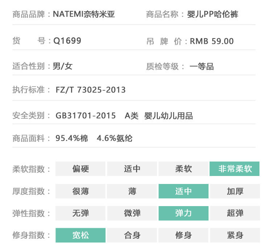Click 婴儿幼儿用品 text

tap(169, 116)
